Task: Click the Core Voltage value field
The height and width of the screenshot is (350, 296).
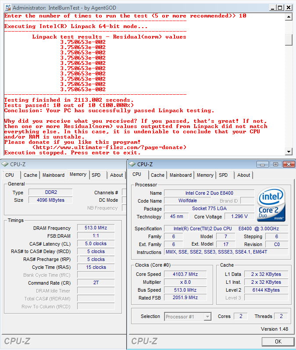Action: coord(239,217)
